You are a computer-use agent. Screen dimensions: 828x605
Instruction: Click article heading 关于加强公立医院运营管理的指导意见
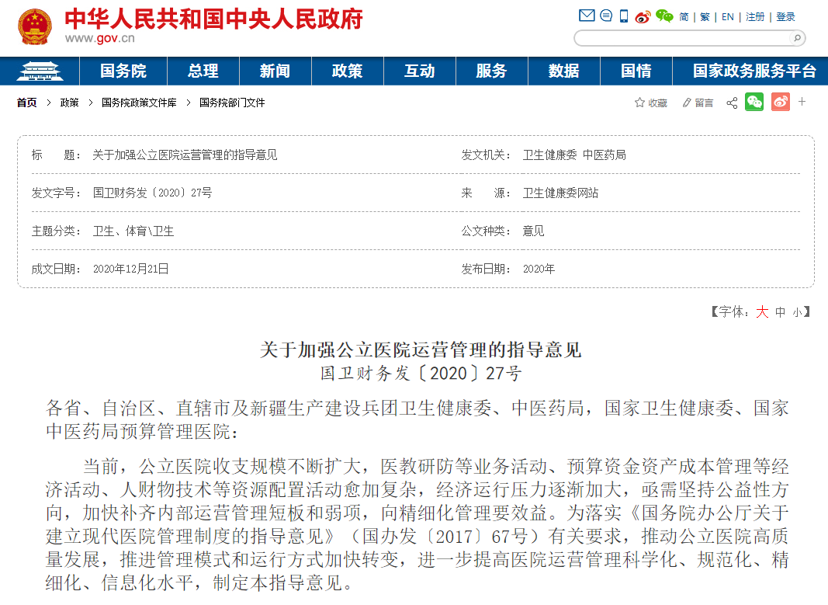[421, 349]
